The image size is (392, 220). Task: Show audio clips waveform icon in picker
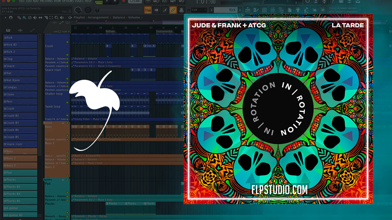click(x=20, y=30)
